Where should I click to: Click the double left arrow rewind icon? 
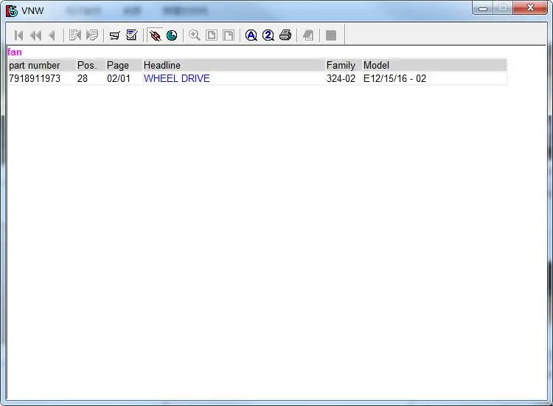(35, 35)
